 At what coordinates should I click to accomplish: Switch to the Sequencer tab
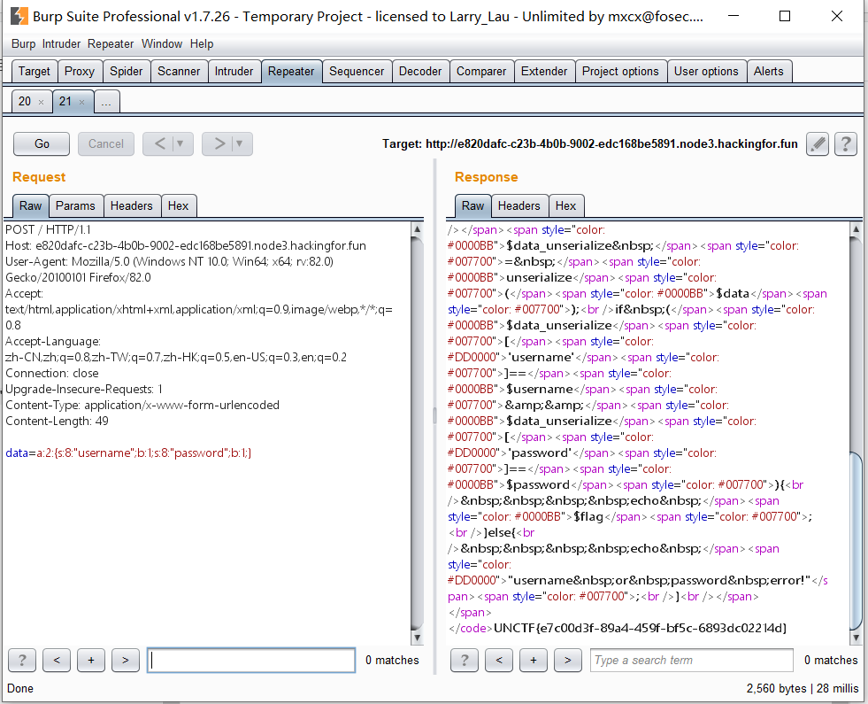click(x=357, y=72)
